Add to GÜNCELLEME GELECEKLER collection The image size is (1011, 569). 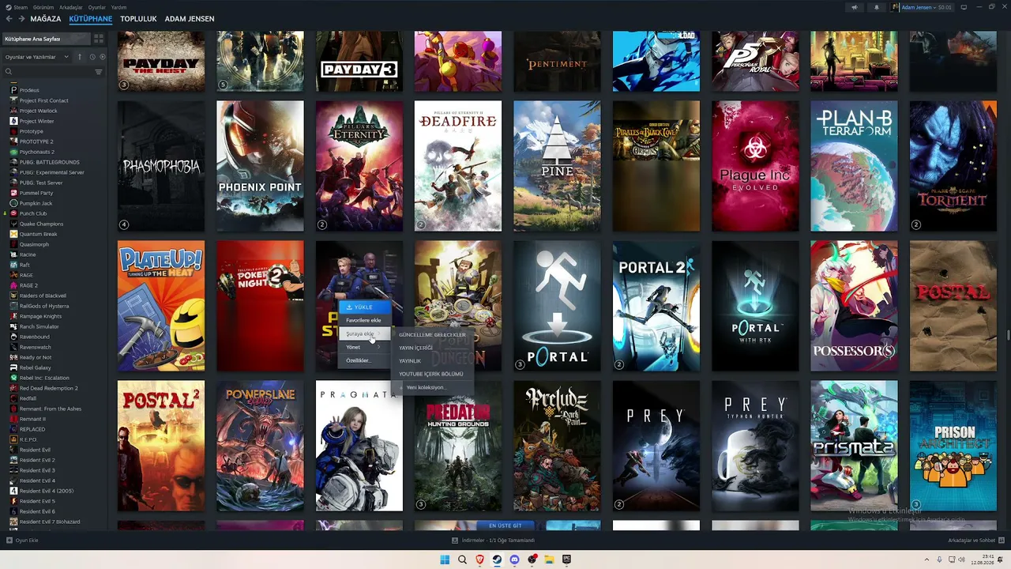[x=432, y=334]
